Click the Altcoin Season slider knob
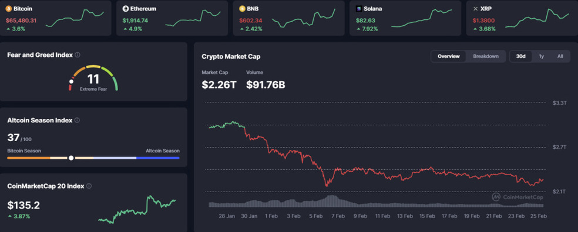This screenshot has width=578, height=232. [x=71, y=158]
